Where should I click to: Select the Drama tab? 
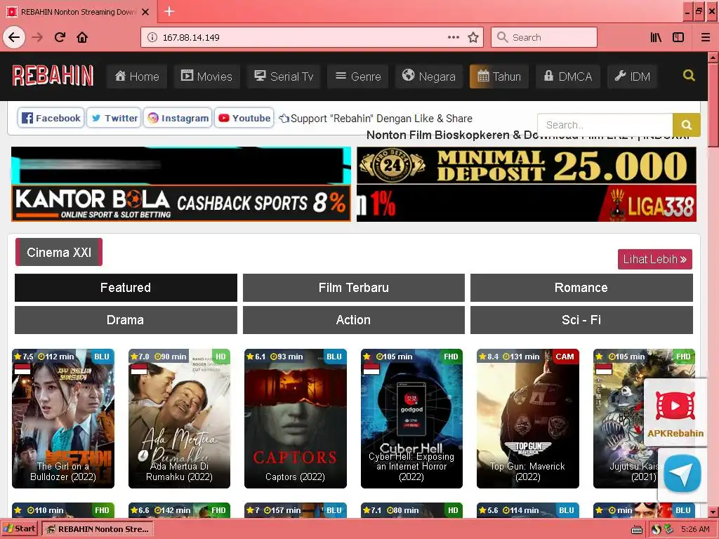click(x=126, y=320)
